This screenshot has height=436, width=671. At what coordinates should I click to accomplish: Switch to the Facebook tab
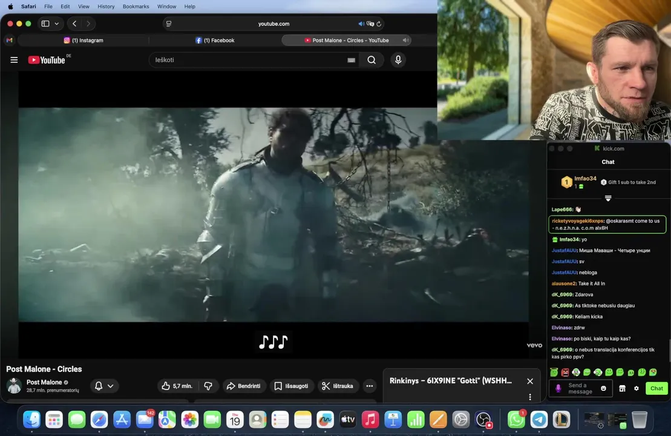click(215, 40)
